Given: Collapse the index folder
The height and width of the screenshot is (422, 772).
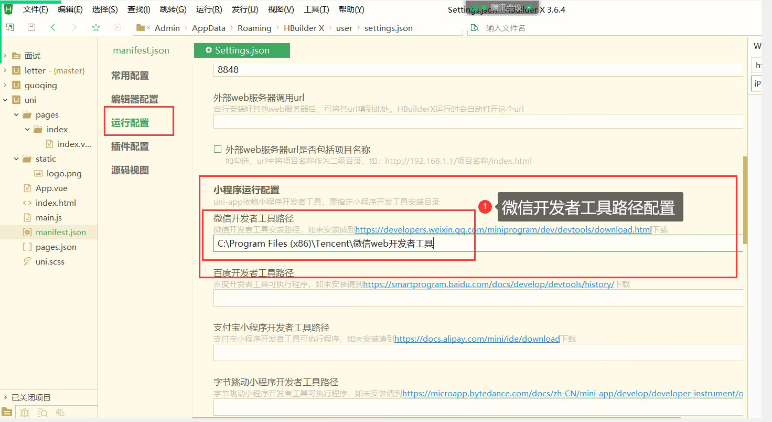Looking at the screenshot, I should pos(27,129).
